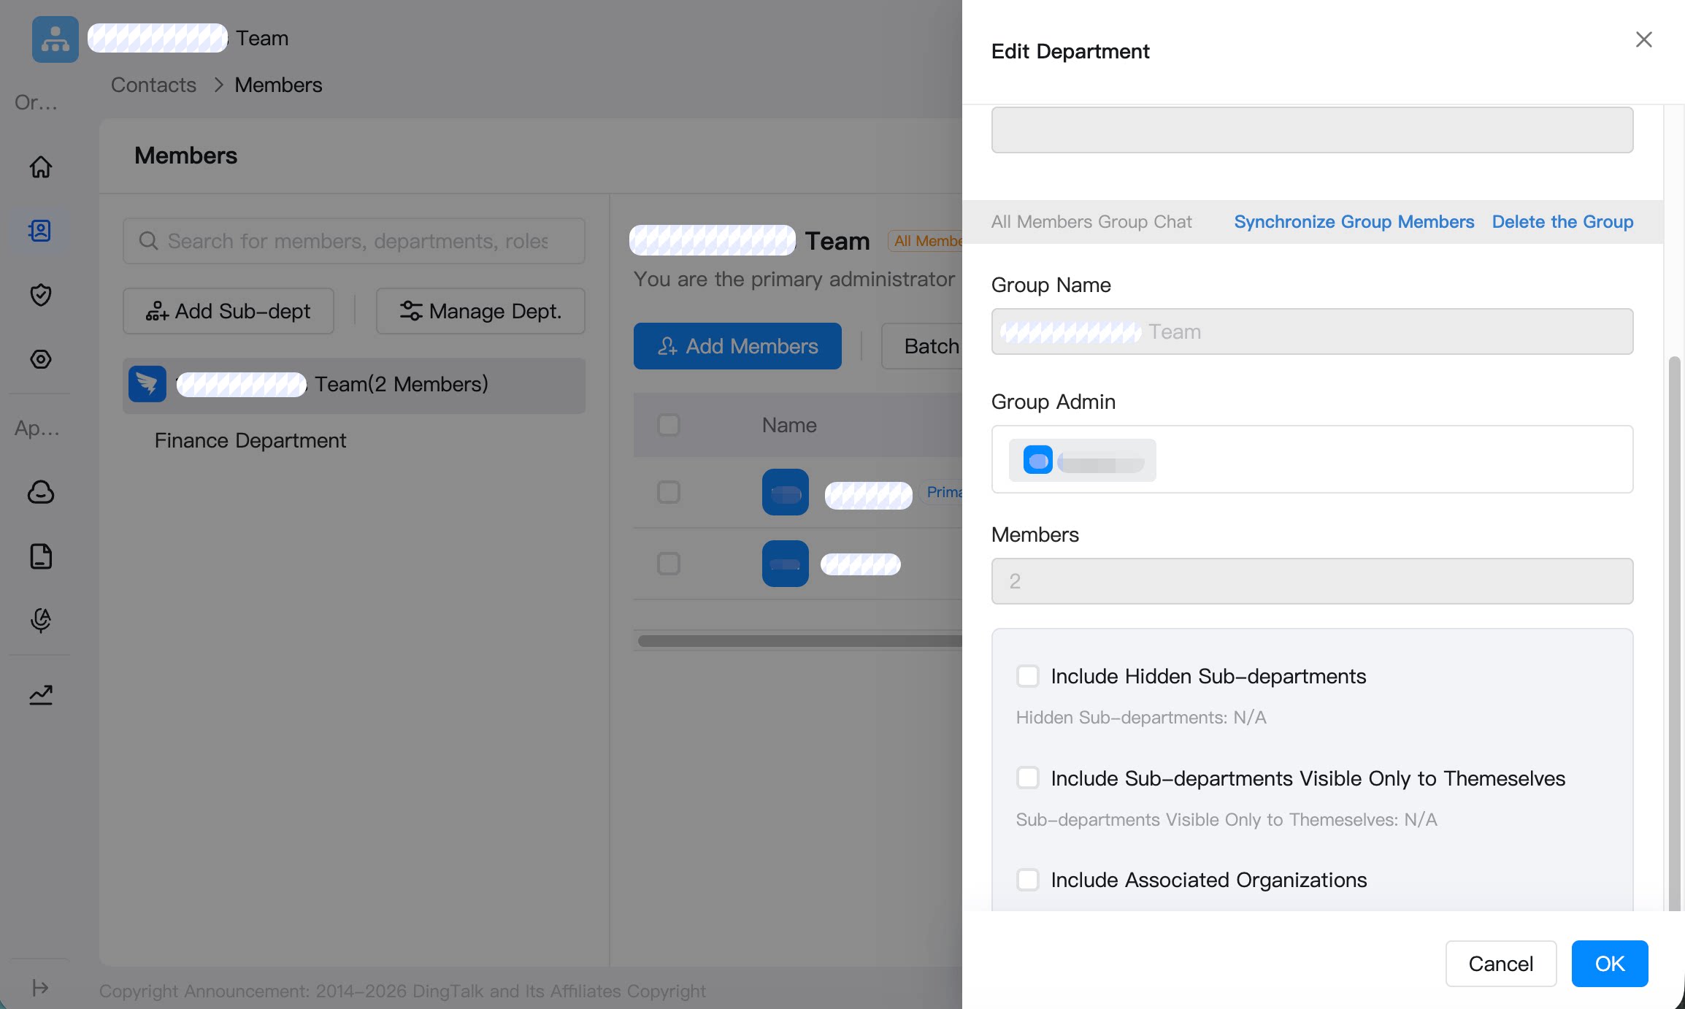Image resolution: width=1685 pixels, height=1009 pixels.
Task: Click Delete the Group link
Action: [1563, 221]
